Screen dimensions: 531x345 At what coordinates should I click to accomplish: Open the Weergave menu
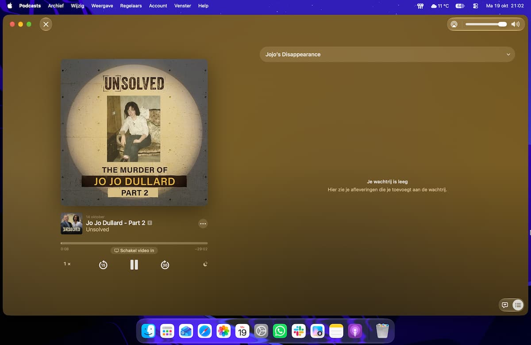tap(101, 6)
